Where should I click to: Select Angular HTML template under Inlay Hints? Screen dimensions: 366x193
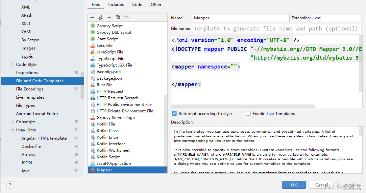(x=44, y=138)
